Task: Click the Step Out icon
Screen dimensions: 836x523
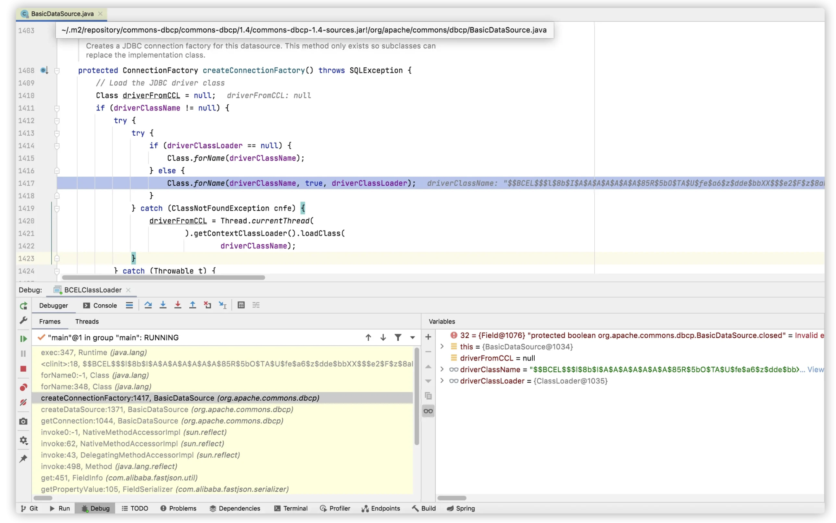Action: pos(193,305)
